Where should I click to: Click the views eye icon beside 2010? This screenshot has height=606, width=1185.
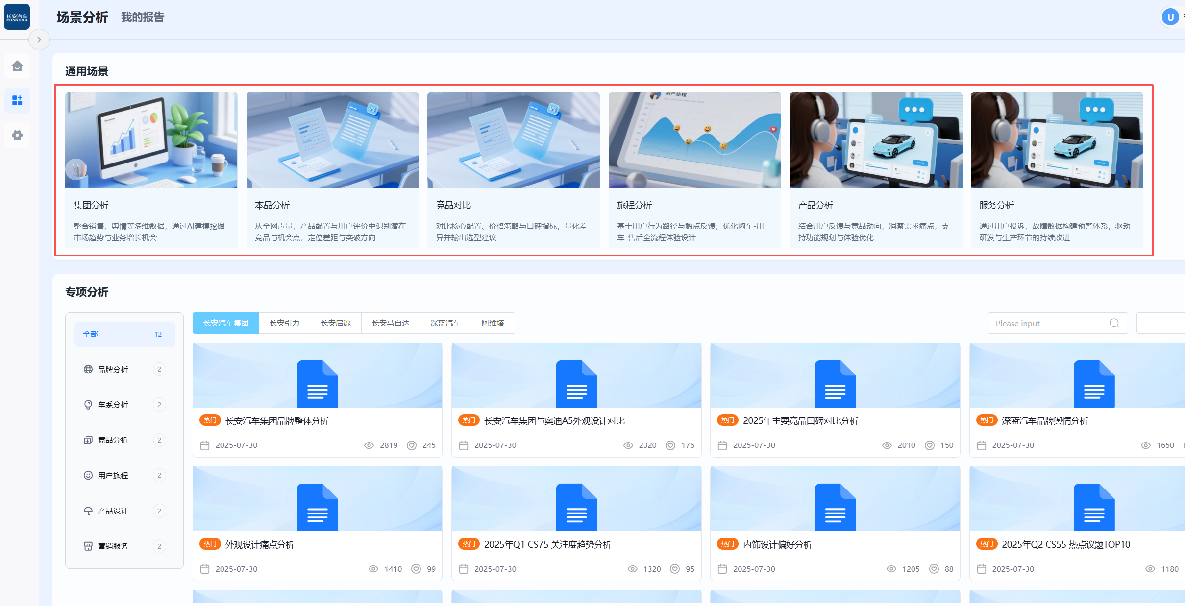tap(887, 445)
